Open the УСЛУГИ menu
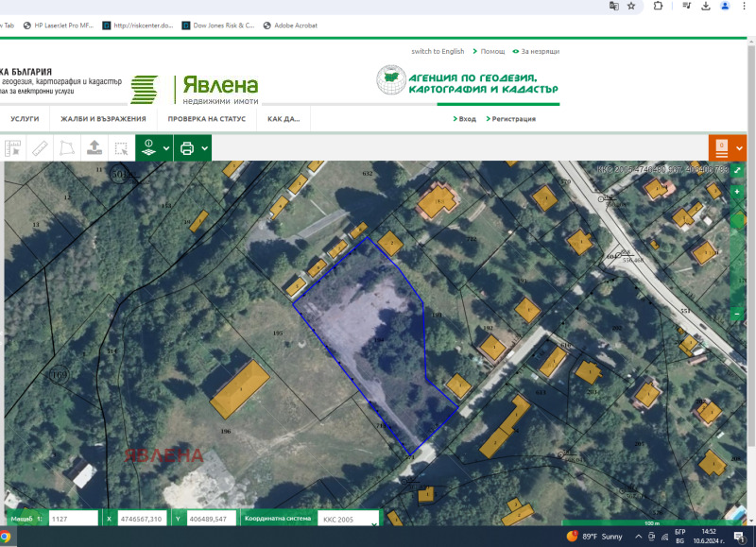The width and height of the screenshot is (756, 547). pyautogui.click(x=25, y=119)
